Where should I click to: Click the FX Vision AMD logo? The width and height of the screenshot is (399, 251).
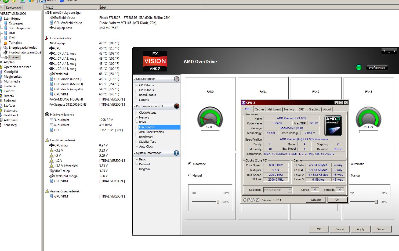(x=155, y=61)
